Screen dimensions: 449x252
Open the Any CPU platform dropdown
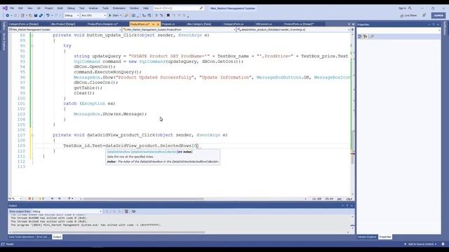pos(93,15)
